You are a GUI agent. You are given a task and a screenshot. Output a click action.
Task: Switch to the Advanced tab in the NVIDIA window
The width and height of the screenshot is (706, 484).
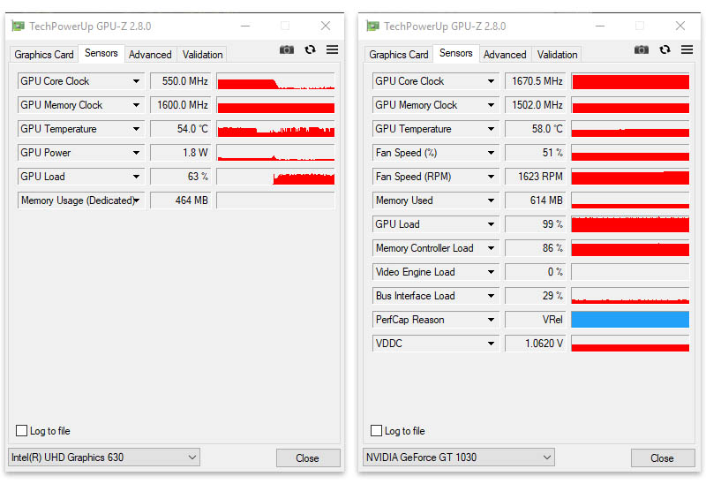pyautogui.click(x=505, y=55)
